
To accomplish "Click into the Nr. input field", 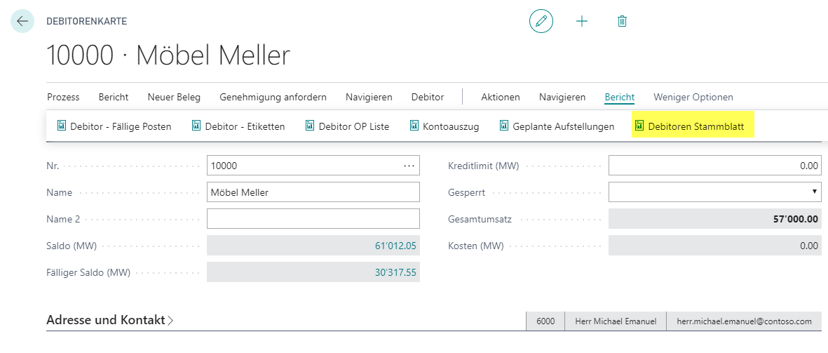I will [313, 166].
